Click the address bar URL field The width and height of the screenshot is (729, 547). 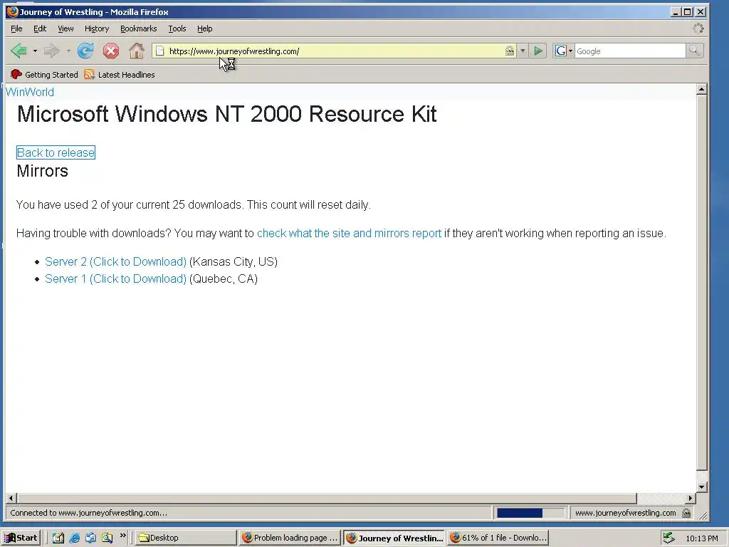pos(335,51)
